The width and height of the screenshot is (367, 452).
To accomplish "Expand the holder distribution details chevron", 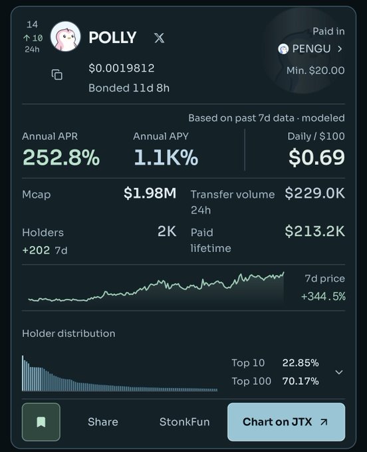I will (339, 372).
